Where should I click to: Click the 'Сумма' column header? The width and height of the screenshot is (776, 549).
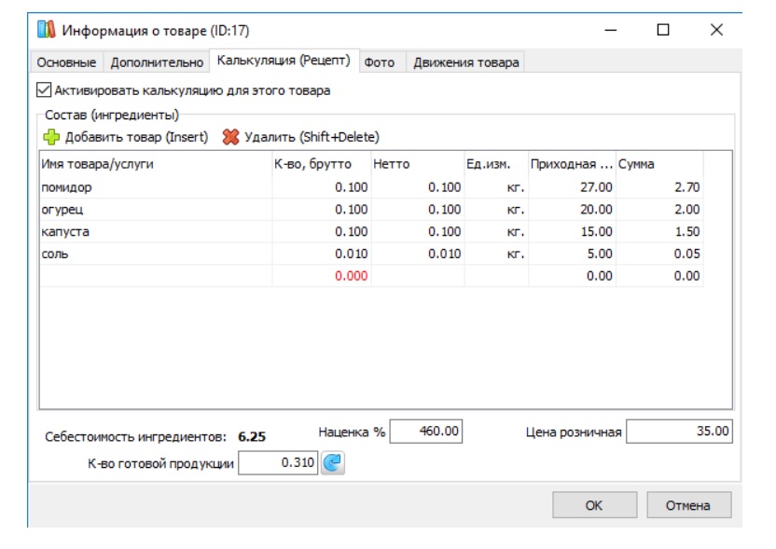click(659, 164)
